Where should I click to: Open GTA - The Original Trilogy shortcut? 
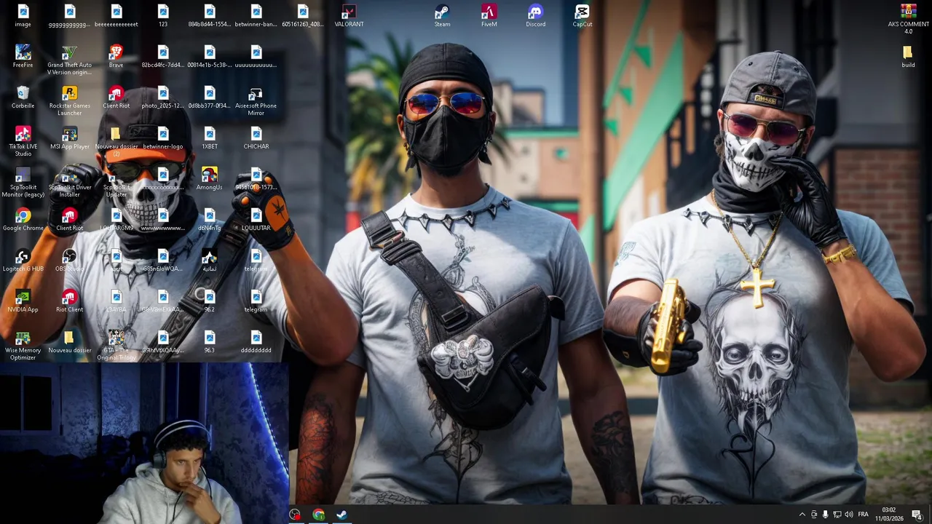click(116, 345)
